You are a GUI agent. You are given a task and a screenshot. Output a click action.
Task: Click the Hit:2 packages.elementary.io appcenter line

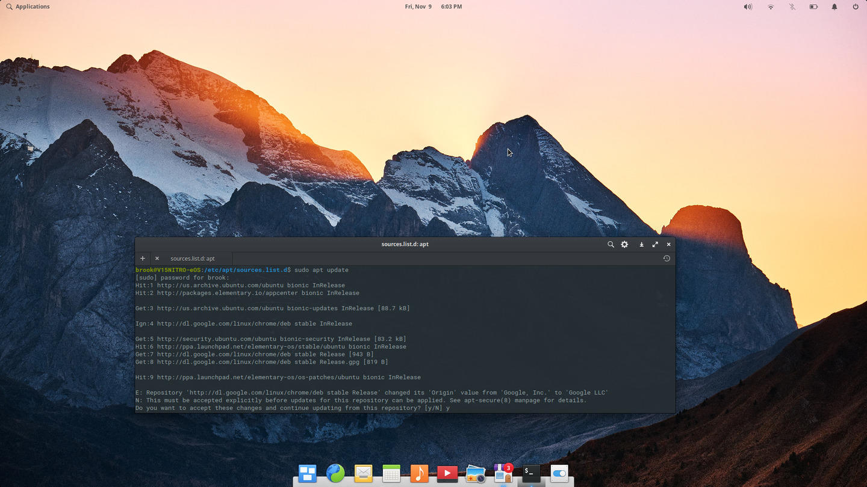click(x=247, y=293)
